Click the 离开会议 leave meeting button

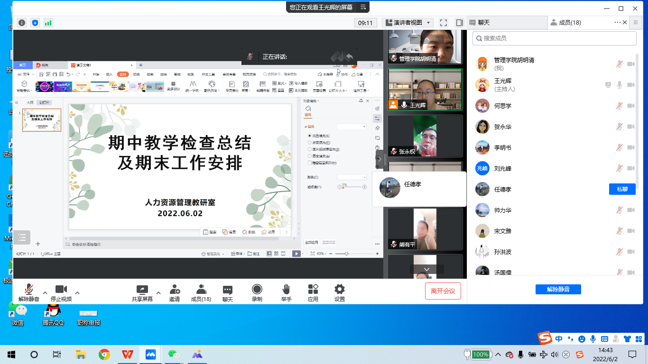click(x=443, y=291)
